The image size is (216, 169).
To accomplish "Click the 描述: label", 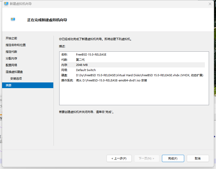I will [x=62, y=46].
